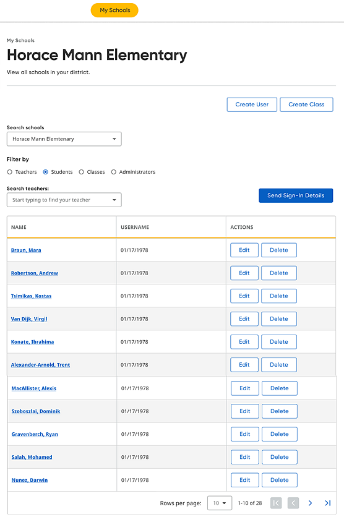Open student Salah, Mohamed link
344x517 pixels.
pyautogui.click(x=32, y=457)
